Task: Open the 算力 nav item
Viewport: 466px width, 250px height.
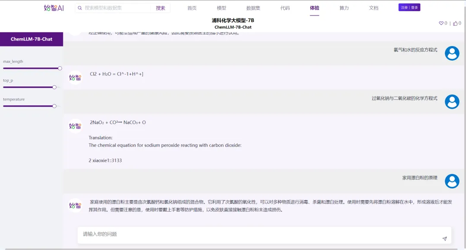Action: coord(344,8)
